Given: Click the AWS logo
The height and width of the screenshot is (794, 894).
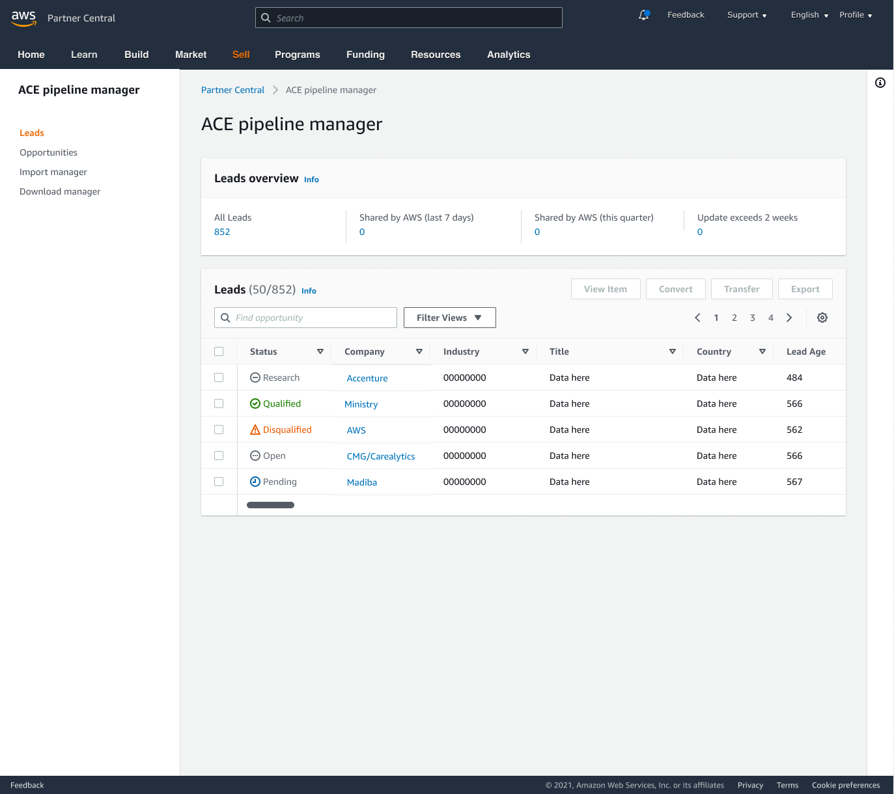Looking at the screenshot, I should point(23,18).
